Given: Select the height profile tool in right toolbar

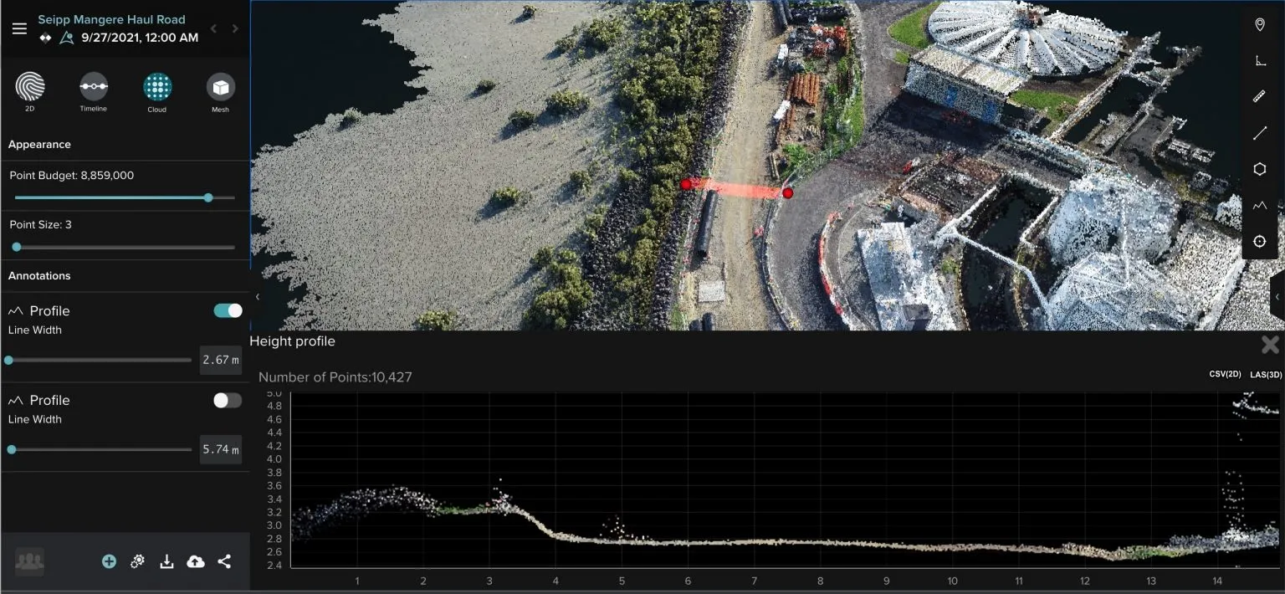Looking at the screenshot, I should (x=1260, y=205).
